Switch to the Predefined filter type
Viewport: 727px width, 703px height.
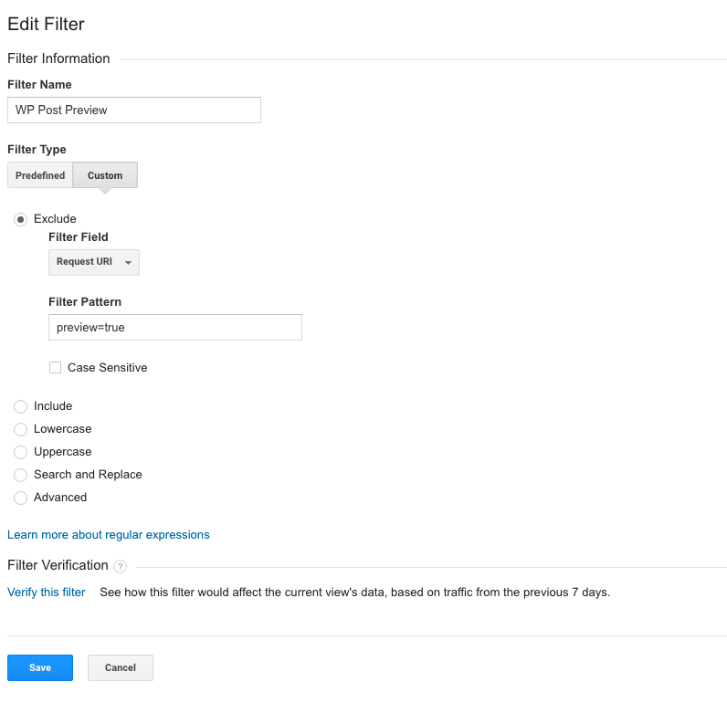(40, 175)
